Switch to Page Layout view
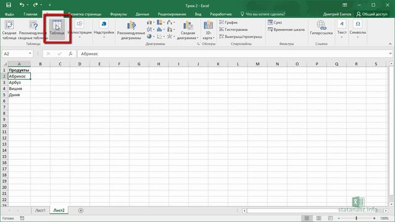Image resolution: width=395 pixels, height=222 pixels. click(318, 218)
